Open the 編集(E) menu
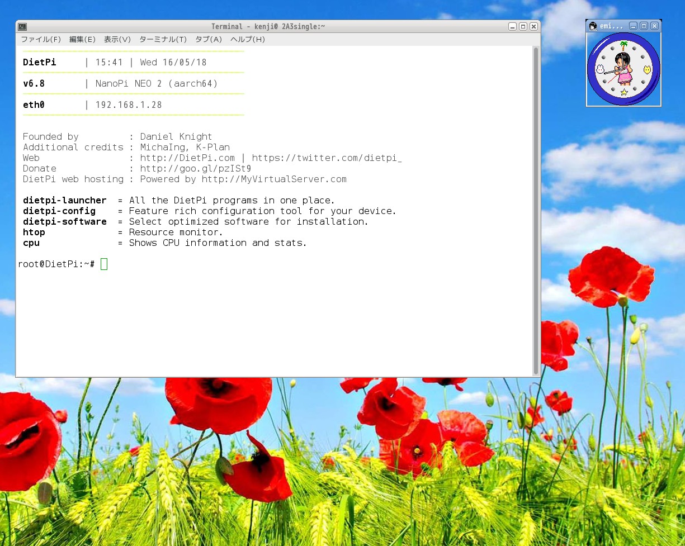The image size is (685, 546). point(83,40)
